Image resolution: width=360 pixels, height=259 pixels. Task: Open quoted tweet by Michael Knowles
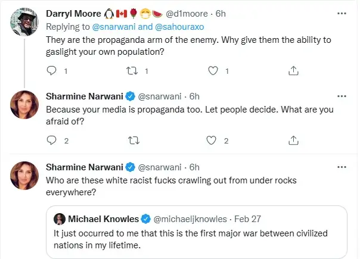(x=197, y=238)
